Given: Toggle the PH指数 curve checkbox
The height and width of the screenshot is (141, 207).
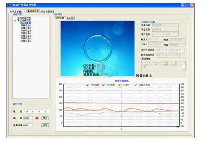Looking at the screenshot, I should [120, 85].
